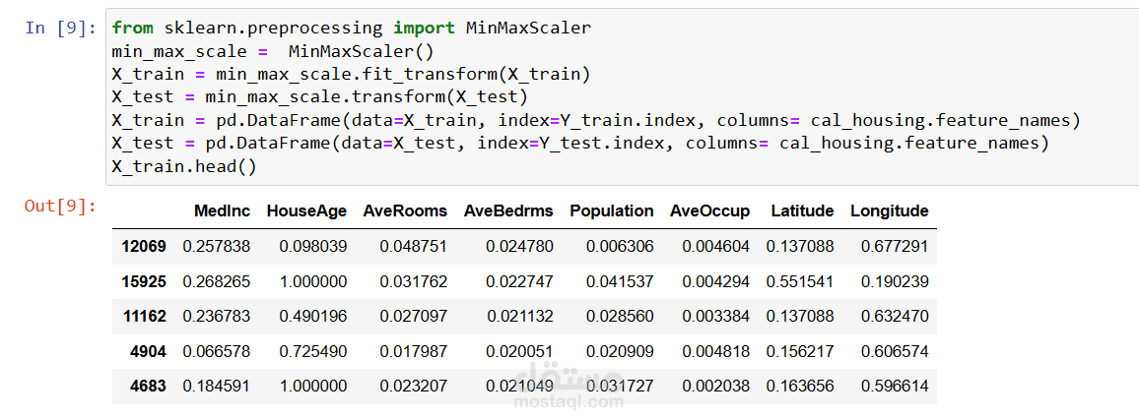Viewport: 1139px width, 420px height.
Task: Click the Population column header
Action: coord(611,210)
